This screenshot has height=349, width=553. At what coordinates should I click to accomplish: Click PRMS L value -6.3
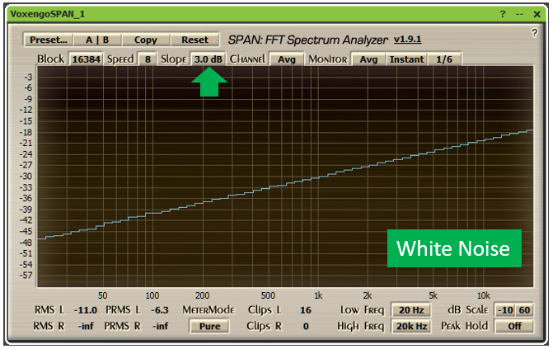pyautogui.click(x=160, y=310)
